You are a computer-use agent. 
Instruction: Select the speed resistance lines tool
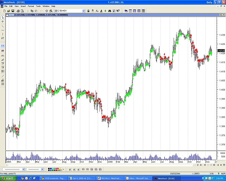tap(3, 59)
